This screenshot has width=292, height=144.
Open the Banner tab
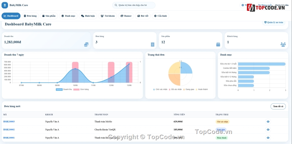[126, 16]
